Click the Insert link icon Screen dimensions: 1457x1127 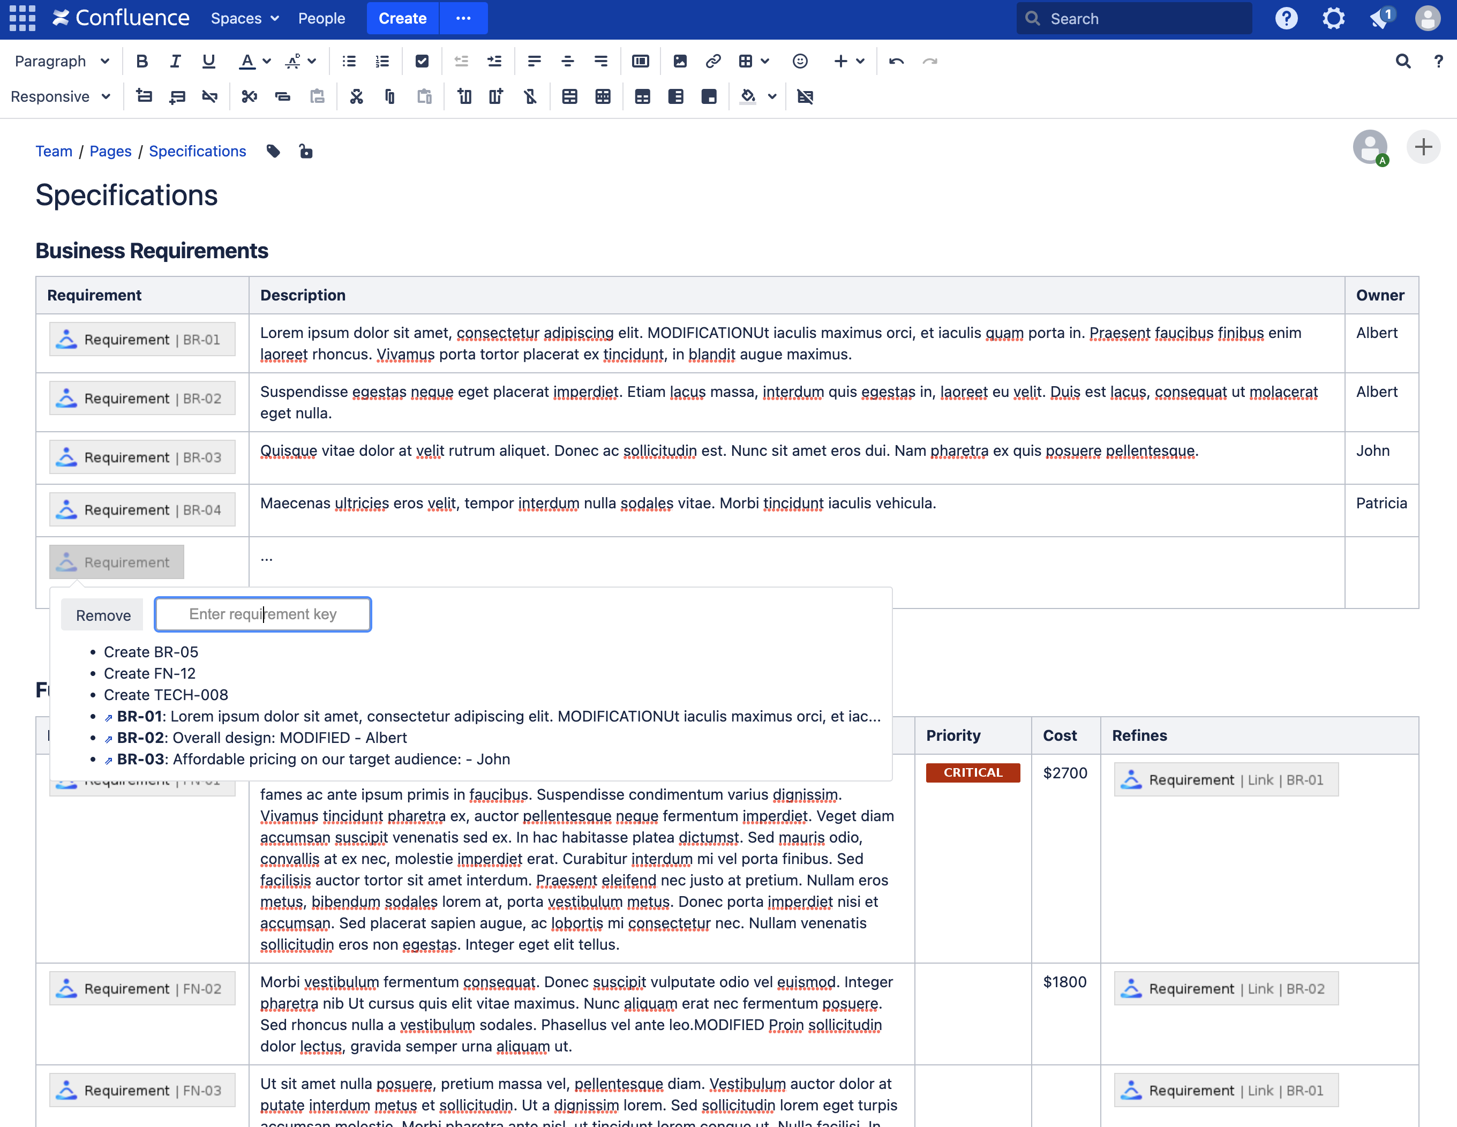[x=712, y=62]
